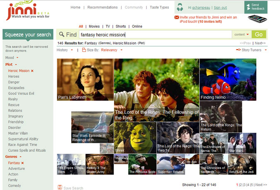The width and height of the screenshot is (280, 190).
Task: Click the Story Tuners slider icon
Action: [238, 50]
